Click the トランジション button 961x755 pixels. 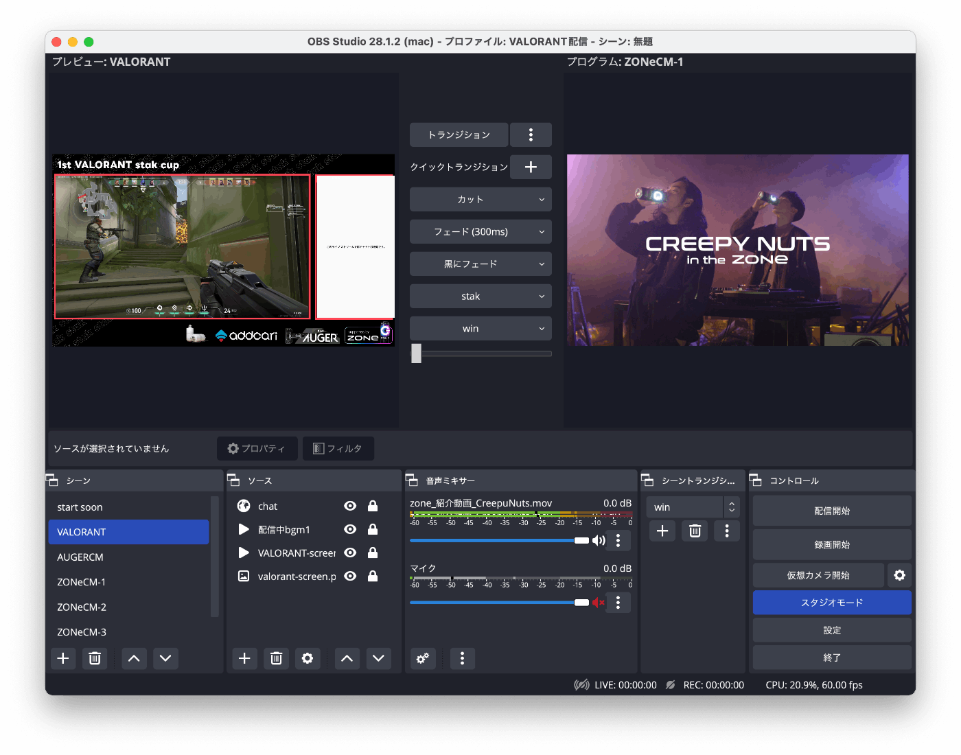tap(459, 135)
